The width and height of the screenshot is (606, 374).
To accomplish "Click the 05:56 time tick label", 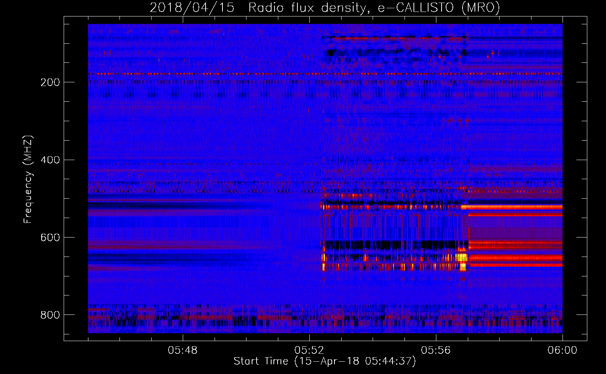I will 436,350.
